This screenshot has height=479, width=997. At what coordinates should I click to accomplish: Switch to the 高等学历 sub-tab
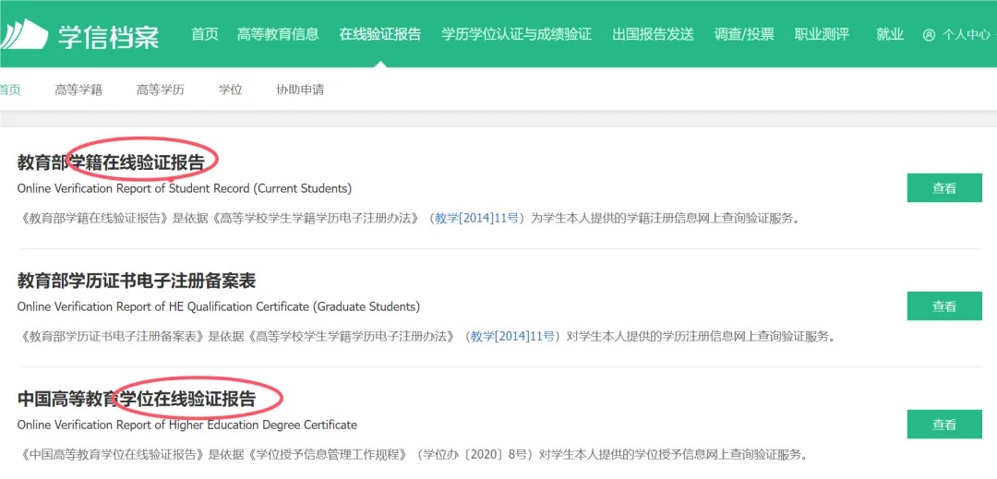161,90
